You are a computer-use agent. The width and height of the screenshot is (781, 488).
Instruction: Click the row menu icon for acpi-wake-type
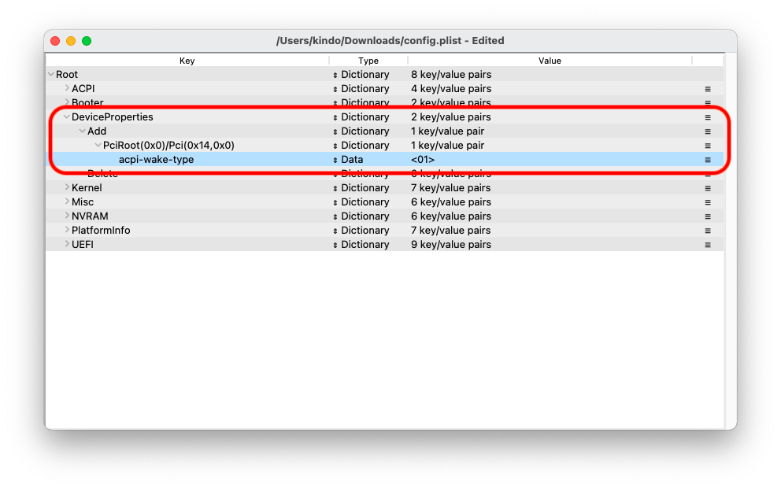707,160
